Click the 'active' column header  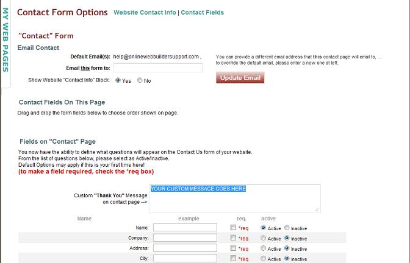268,219
